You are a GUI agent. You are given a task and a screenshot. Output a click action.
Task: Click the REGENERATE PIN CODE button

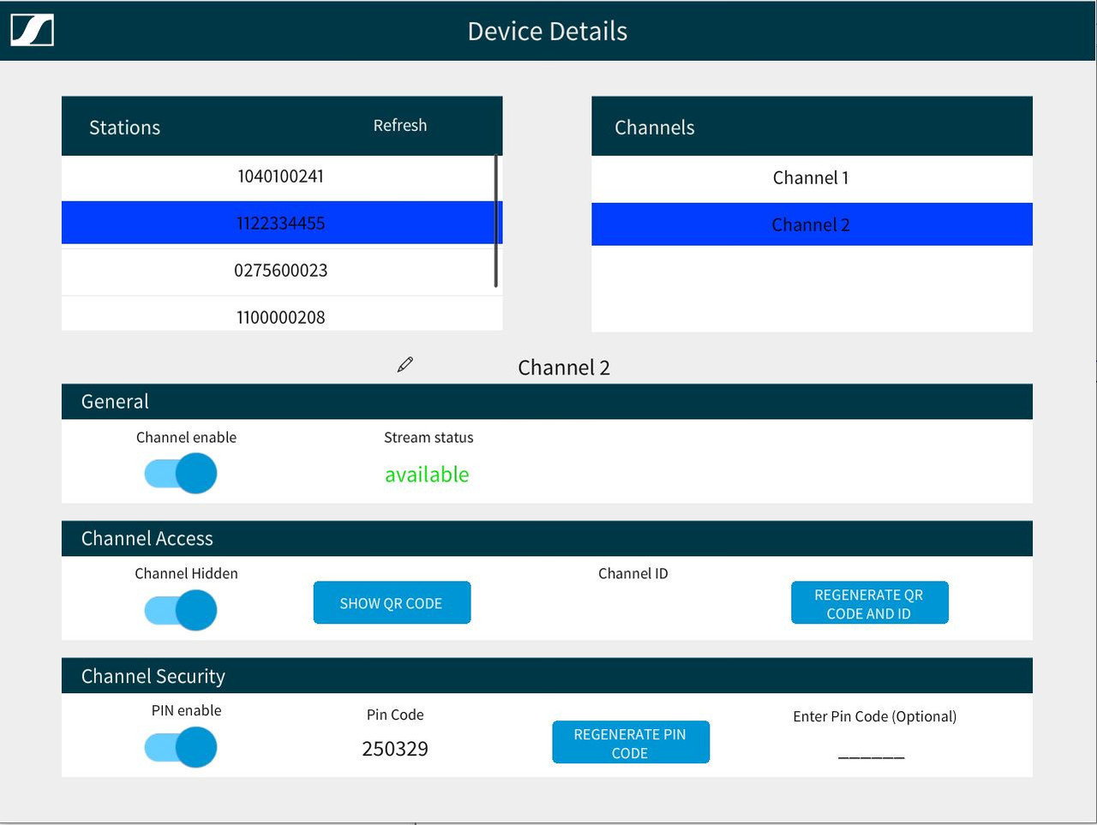(x=630, y=743)
